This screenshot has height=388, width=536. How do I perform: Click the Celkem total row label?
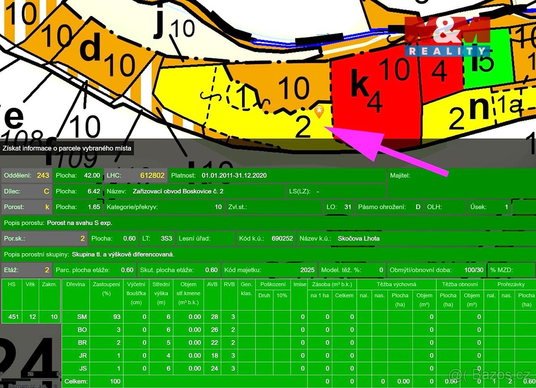tap(76, 381)
